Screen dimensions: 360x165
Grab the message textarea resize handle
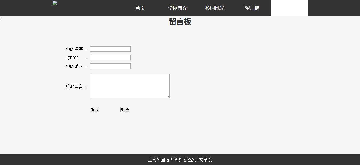(x=168, y=97)
